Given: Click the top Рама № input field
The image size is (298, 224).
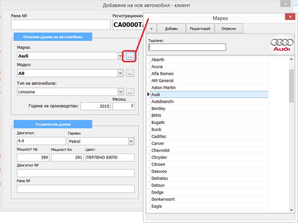Looking at the screenshot, I should pos(61,25).
